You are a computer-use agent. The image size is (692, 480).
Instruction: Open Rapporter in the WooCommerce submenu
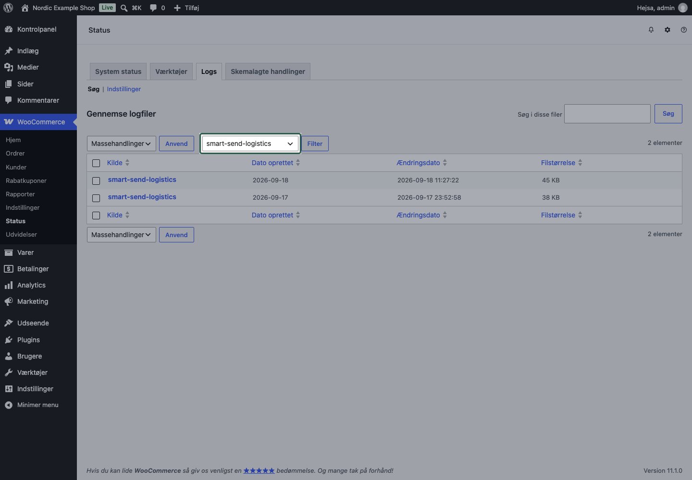coord(20,194)
